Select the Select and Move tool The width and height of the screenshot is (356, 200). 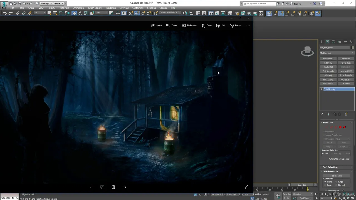[74, 13]
